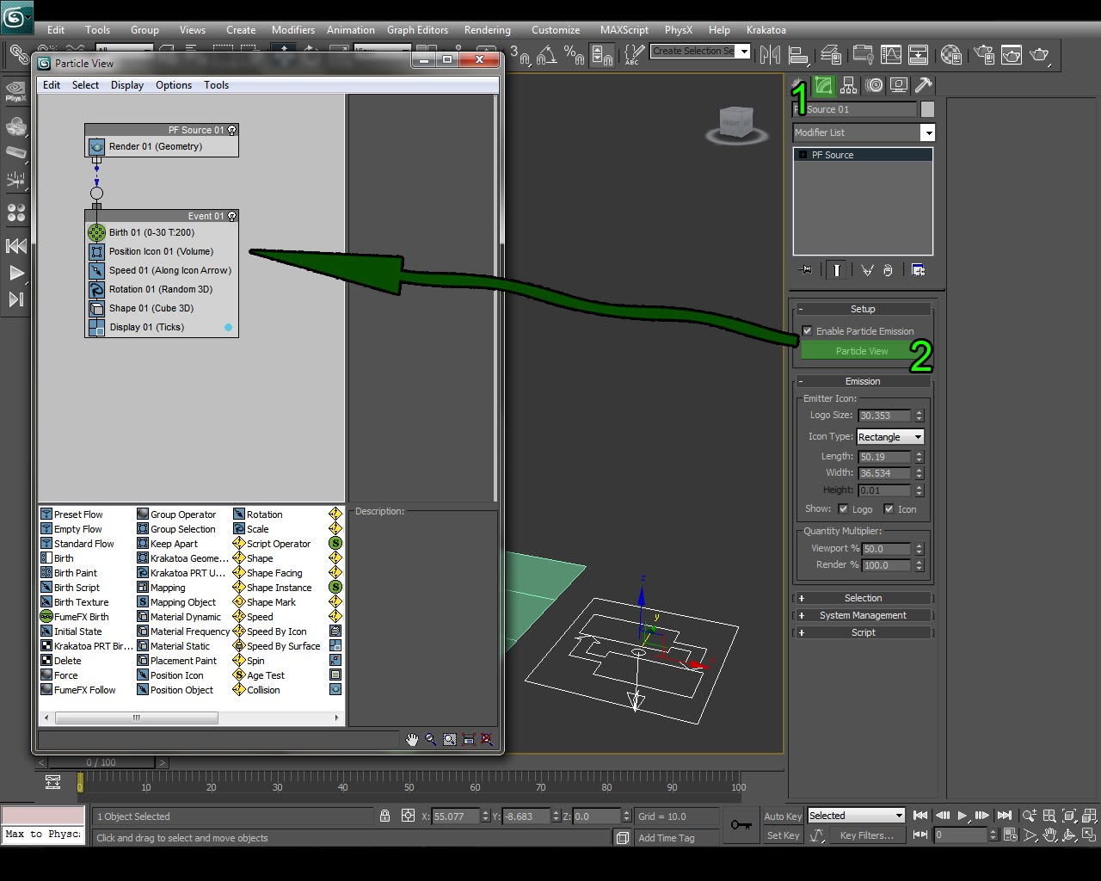Open the Utilities hammer tab
The width and height of the screenshot is (1101, 881).
923,85
